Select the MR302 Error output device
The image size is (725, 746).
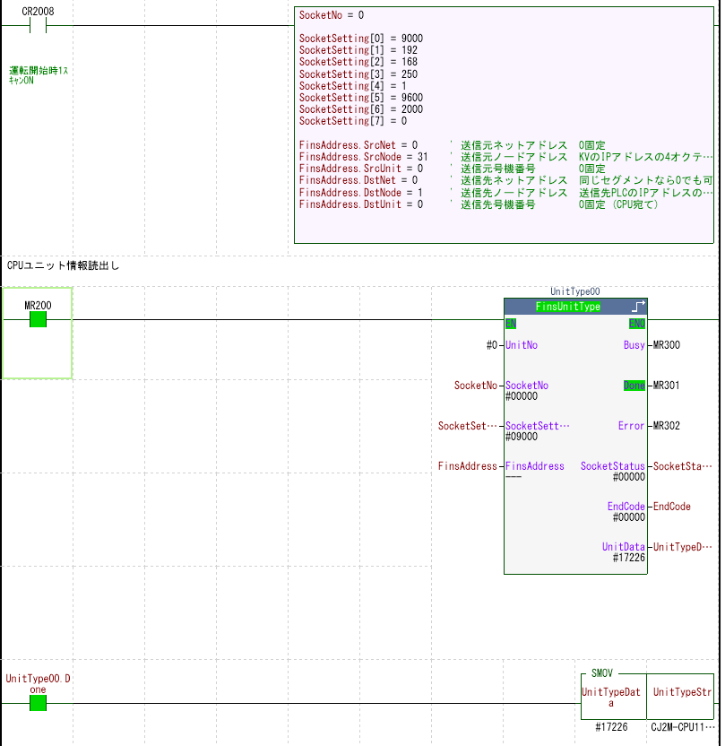666,426
